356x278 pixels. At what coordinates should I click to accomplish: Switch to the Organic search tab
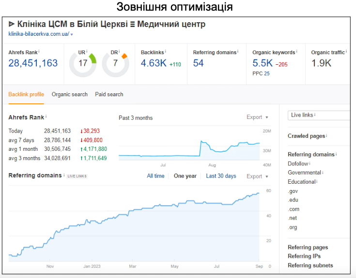pyautogui.click(x=69, y=94)
